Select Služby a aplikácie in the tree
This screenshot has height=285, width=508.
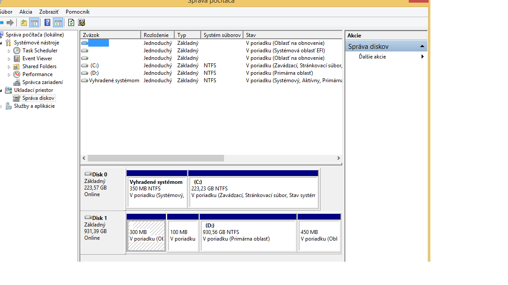click(x=34, y=106)
